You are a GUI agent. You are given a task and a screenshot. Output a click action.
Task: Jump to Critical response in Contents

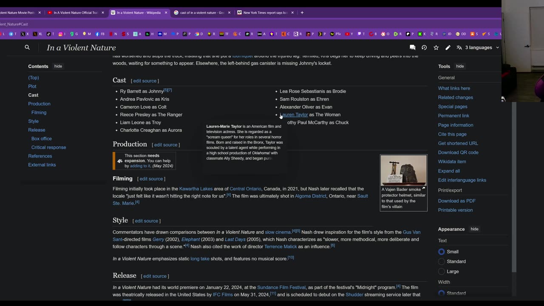[48, 147]
